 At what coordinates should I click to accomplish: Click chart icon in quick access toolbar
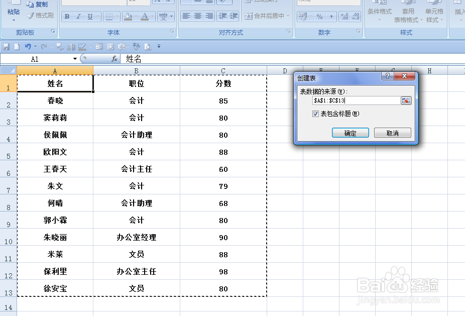click(x=71, y=47)
